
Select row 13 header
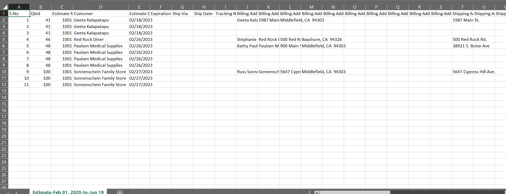4,91
